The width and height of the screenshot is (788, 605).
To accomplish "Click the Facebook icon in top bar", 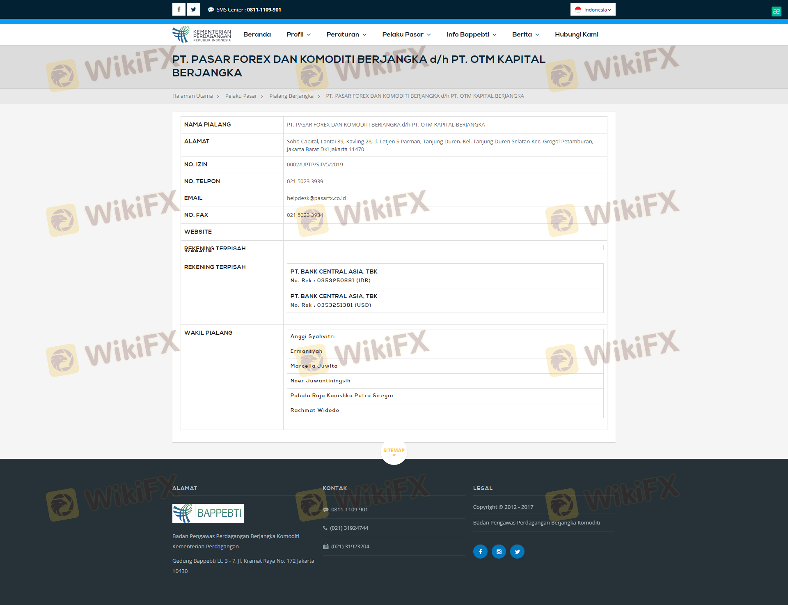I will (x=179, y=9).
